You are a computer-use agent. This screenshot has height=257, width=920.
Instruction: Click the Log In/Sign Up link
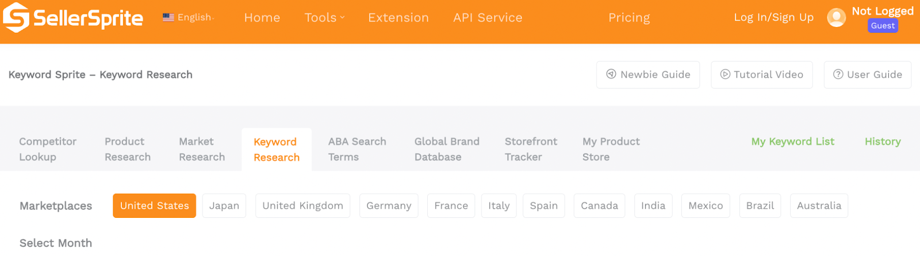(773, 17)
